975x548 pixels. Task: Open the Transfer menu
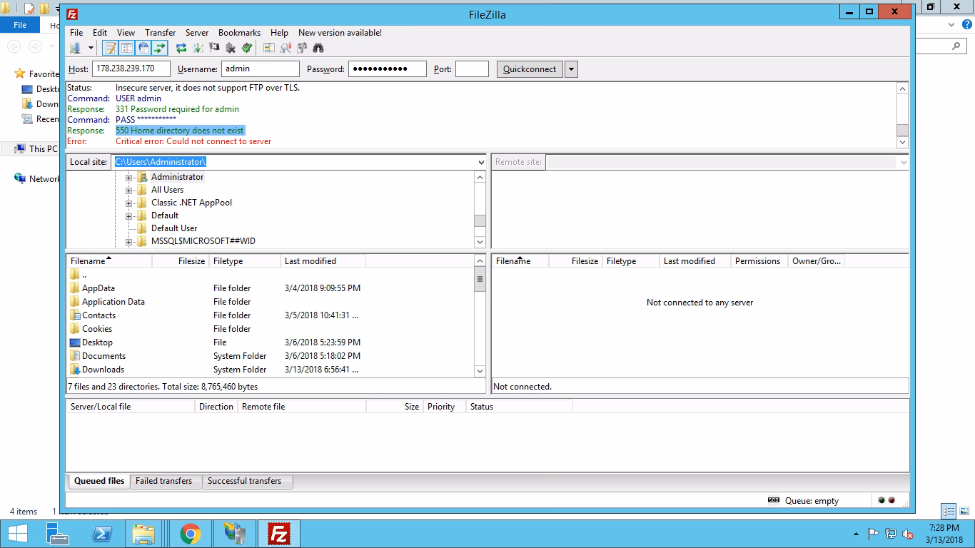point(160,33)
